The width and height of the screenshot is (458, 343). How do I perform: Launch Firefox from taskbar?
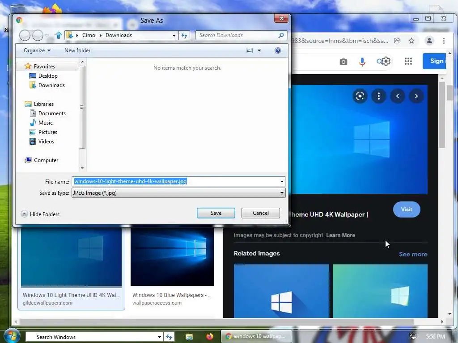pyautogui.click(x=210, y=337)
